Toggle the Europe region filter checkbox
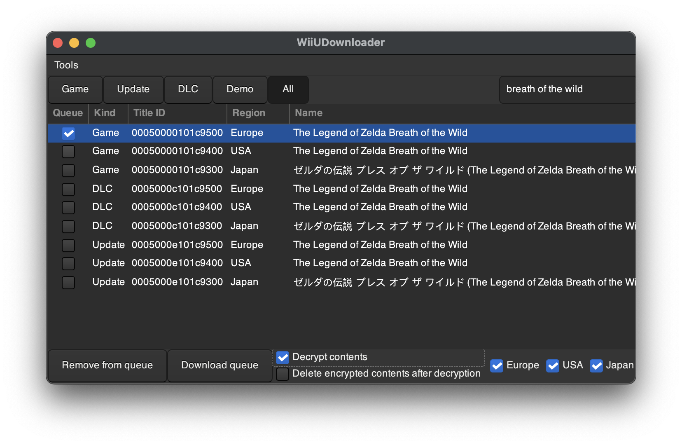Screen dimensions: 682x445 (497, 365)
